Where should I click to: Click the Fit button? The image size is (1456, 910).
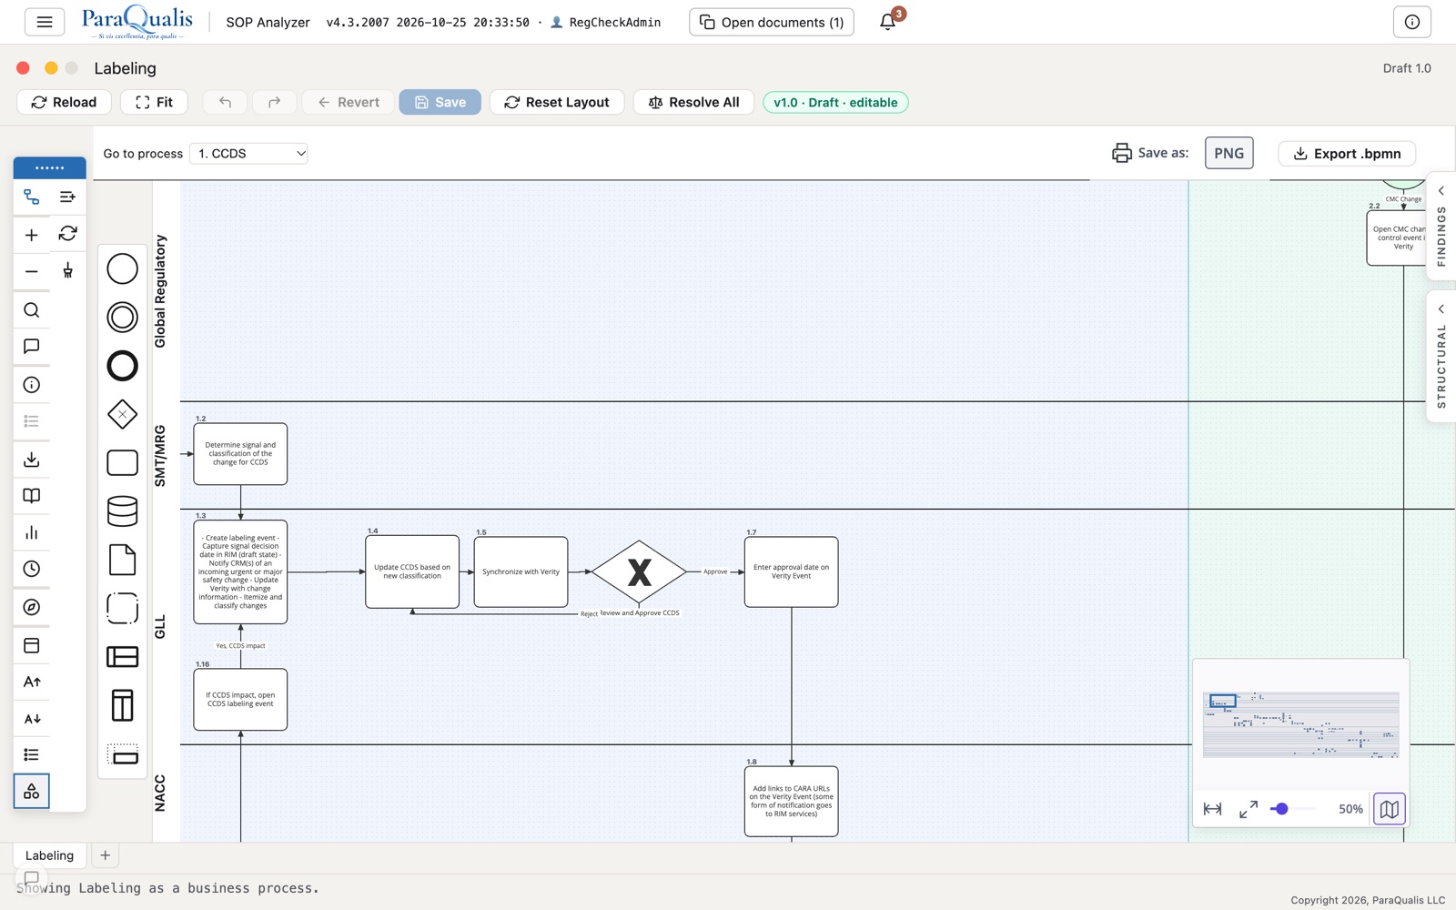click(154, 102)
